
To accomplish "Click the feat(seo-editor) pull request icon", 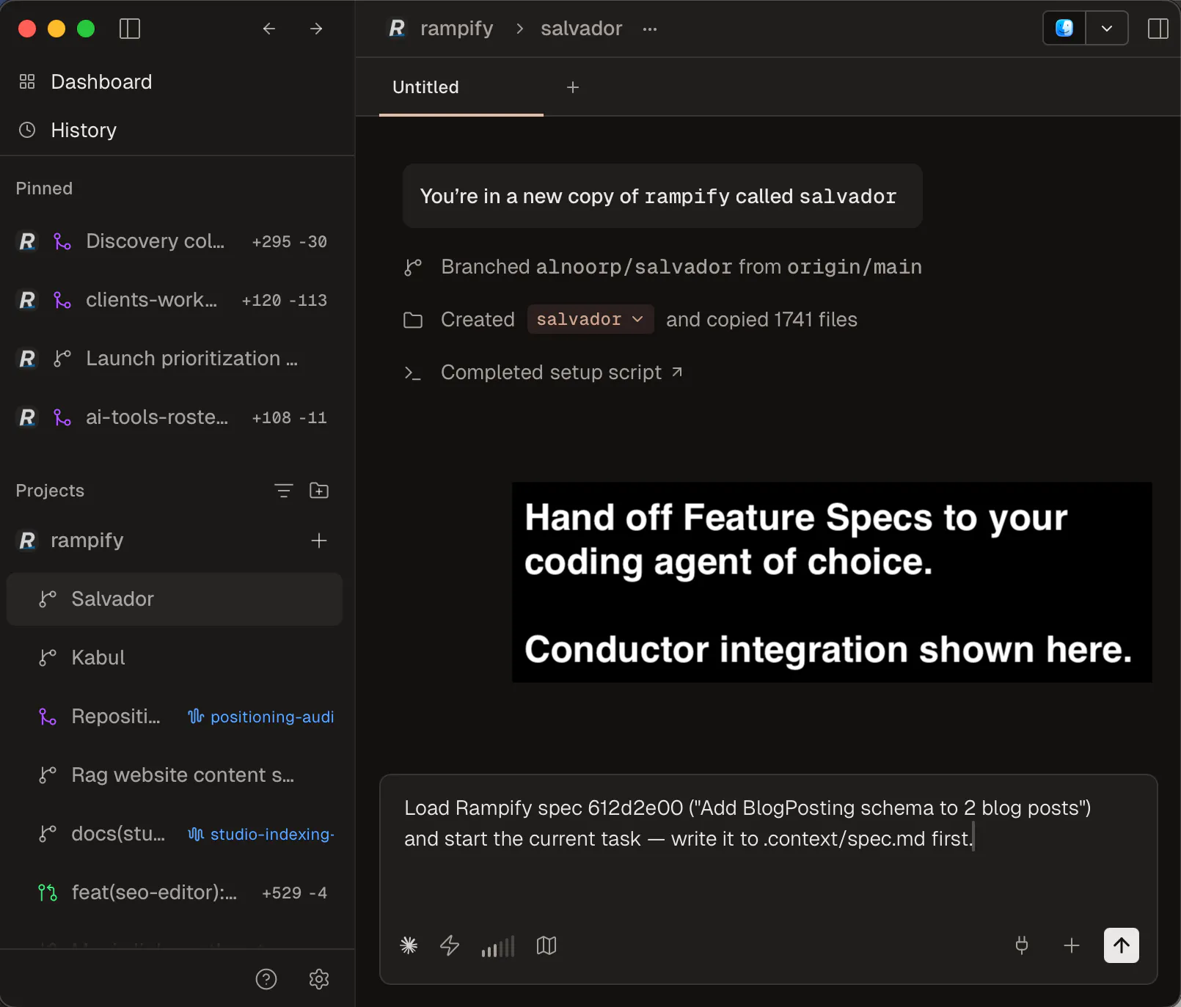I will [48, 893].
